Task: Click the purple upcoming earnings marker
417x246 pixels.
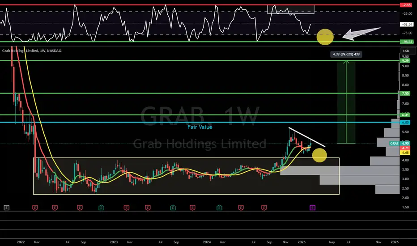Action: coord(312,208)
